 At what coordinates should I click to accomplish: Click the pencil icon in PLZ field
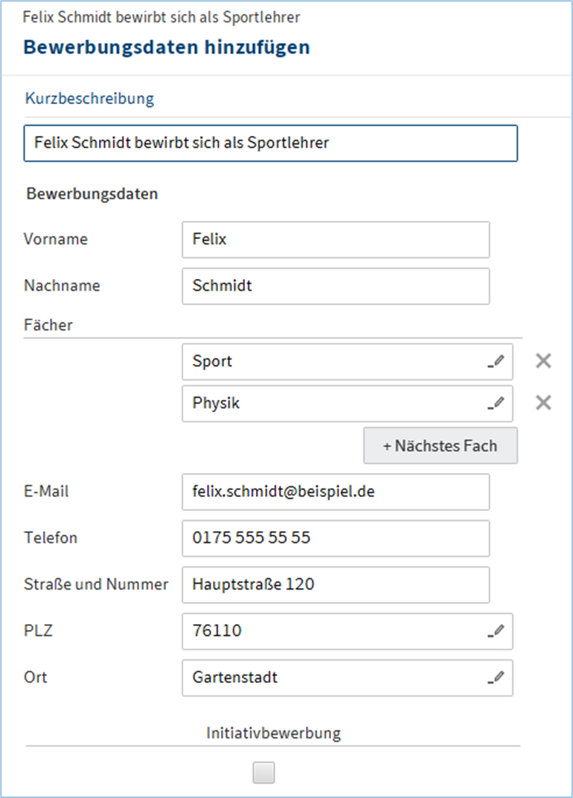coord(497,631)
